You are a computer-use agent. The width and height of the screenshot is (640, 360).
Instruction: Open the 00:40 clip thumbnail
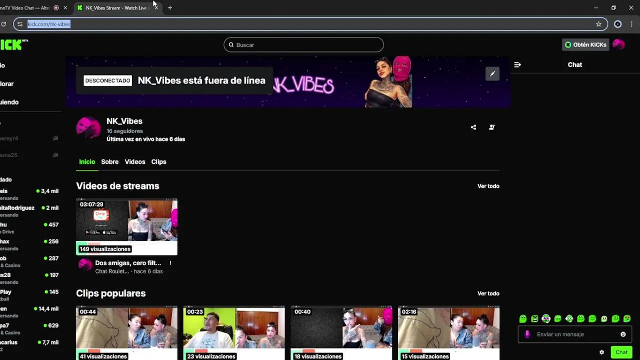(342, 333)
